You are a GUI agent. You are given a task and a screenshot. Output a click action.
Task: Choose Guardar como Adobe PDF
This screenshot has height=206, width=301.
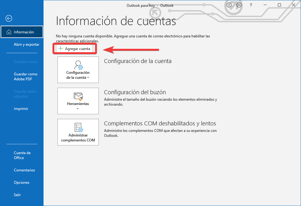click(26, 77)
